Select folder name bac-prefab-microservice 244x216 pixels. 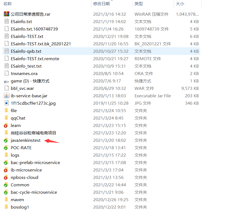pyautogui.click(x=35, y=162)
